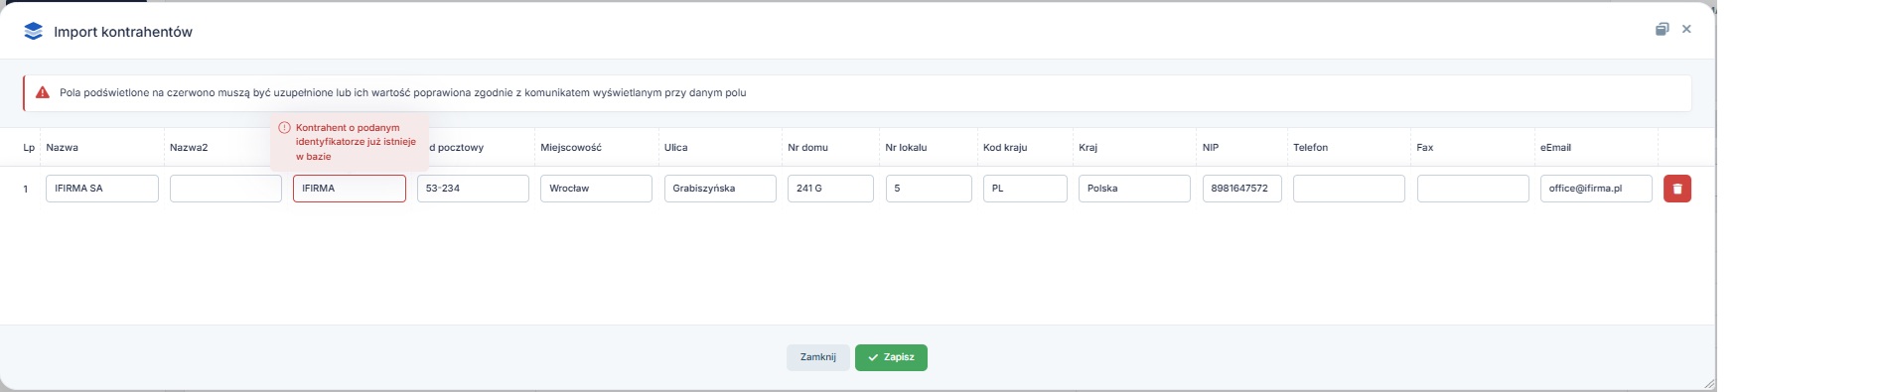
Task: Click the Telefon column header
Action: tap(1310, 148)
